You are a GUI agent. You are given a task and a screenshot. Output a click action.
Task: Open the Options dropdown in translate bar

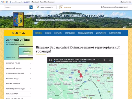124,2
